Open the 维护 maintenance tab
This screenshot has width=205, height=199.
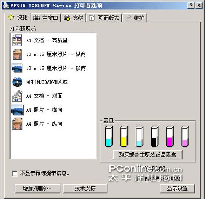click(135, 18)
